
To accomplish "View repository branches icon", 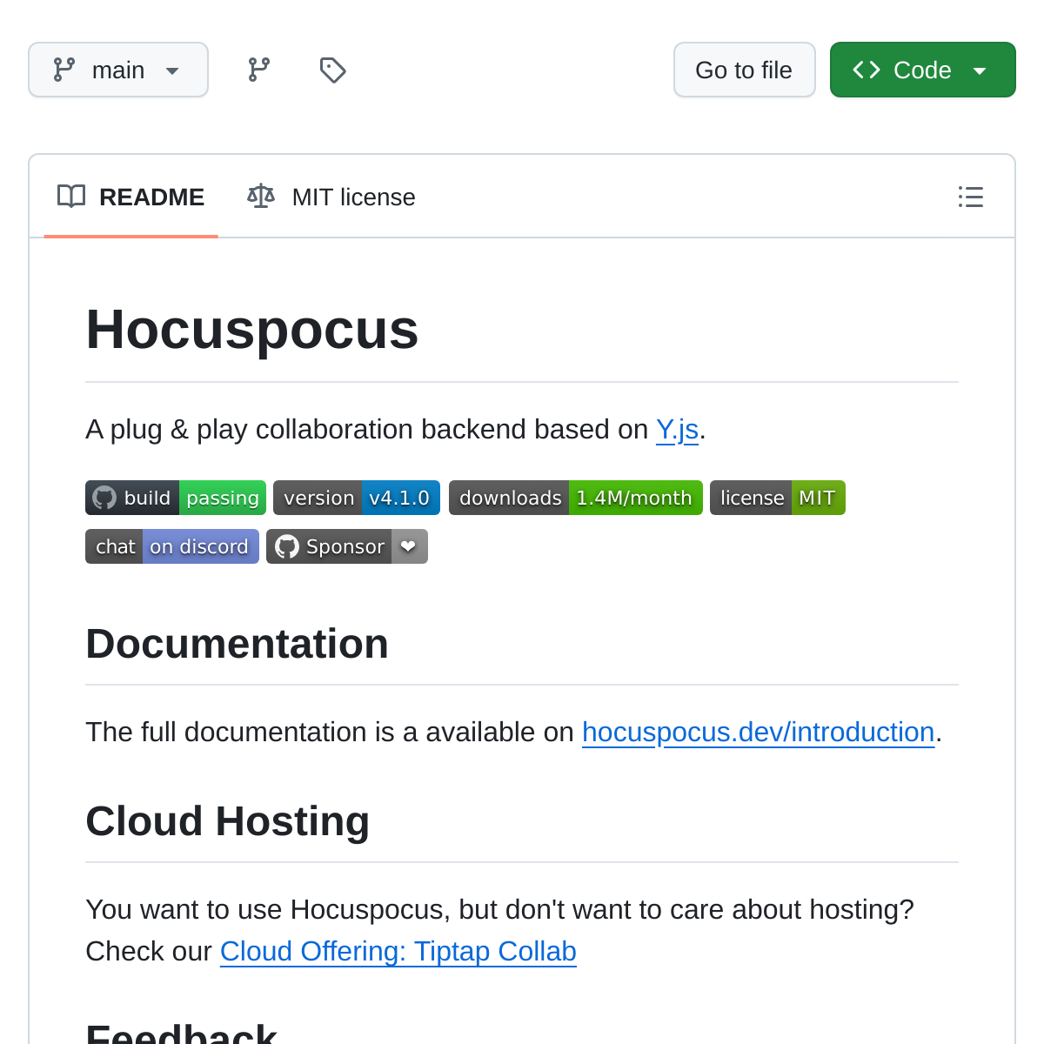I will (259, 70).
